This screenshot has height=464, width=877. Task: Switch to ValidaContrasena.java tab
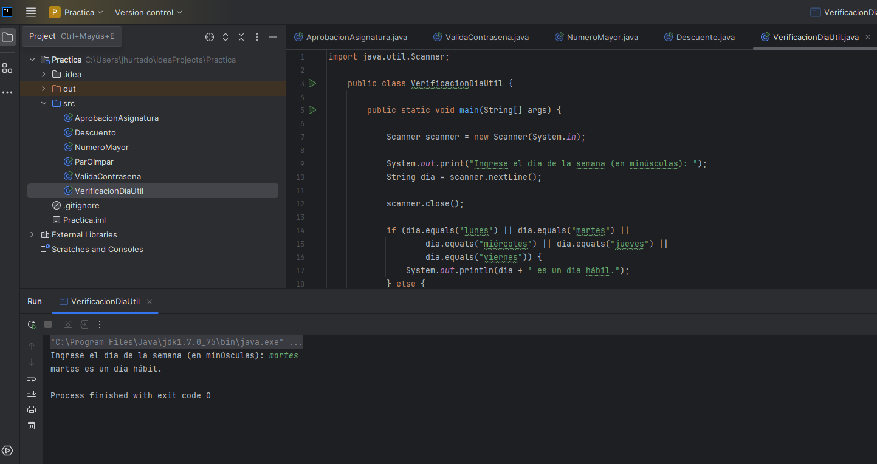[481, 37]
